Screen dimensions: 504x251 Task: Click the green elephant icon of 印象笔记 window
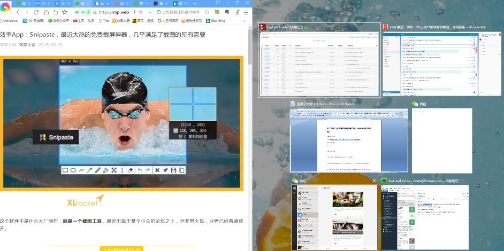click(x=384, y=181)
